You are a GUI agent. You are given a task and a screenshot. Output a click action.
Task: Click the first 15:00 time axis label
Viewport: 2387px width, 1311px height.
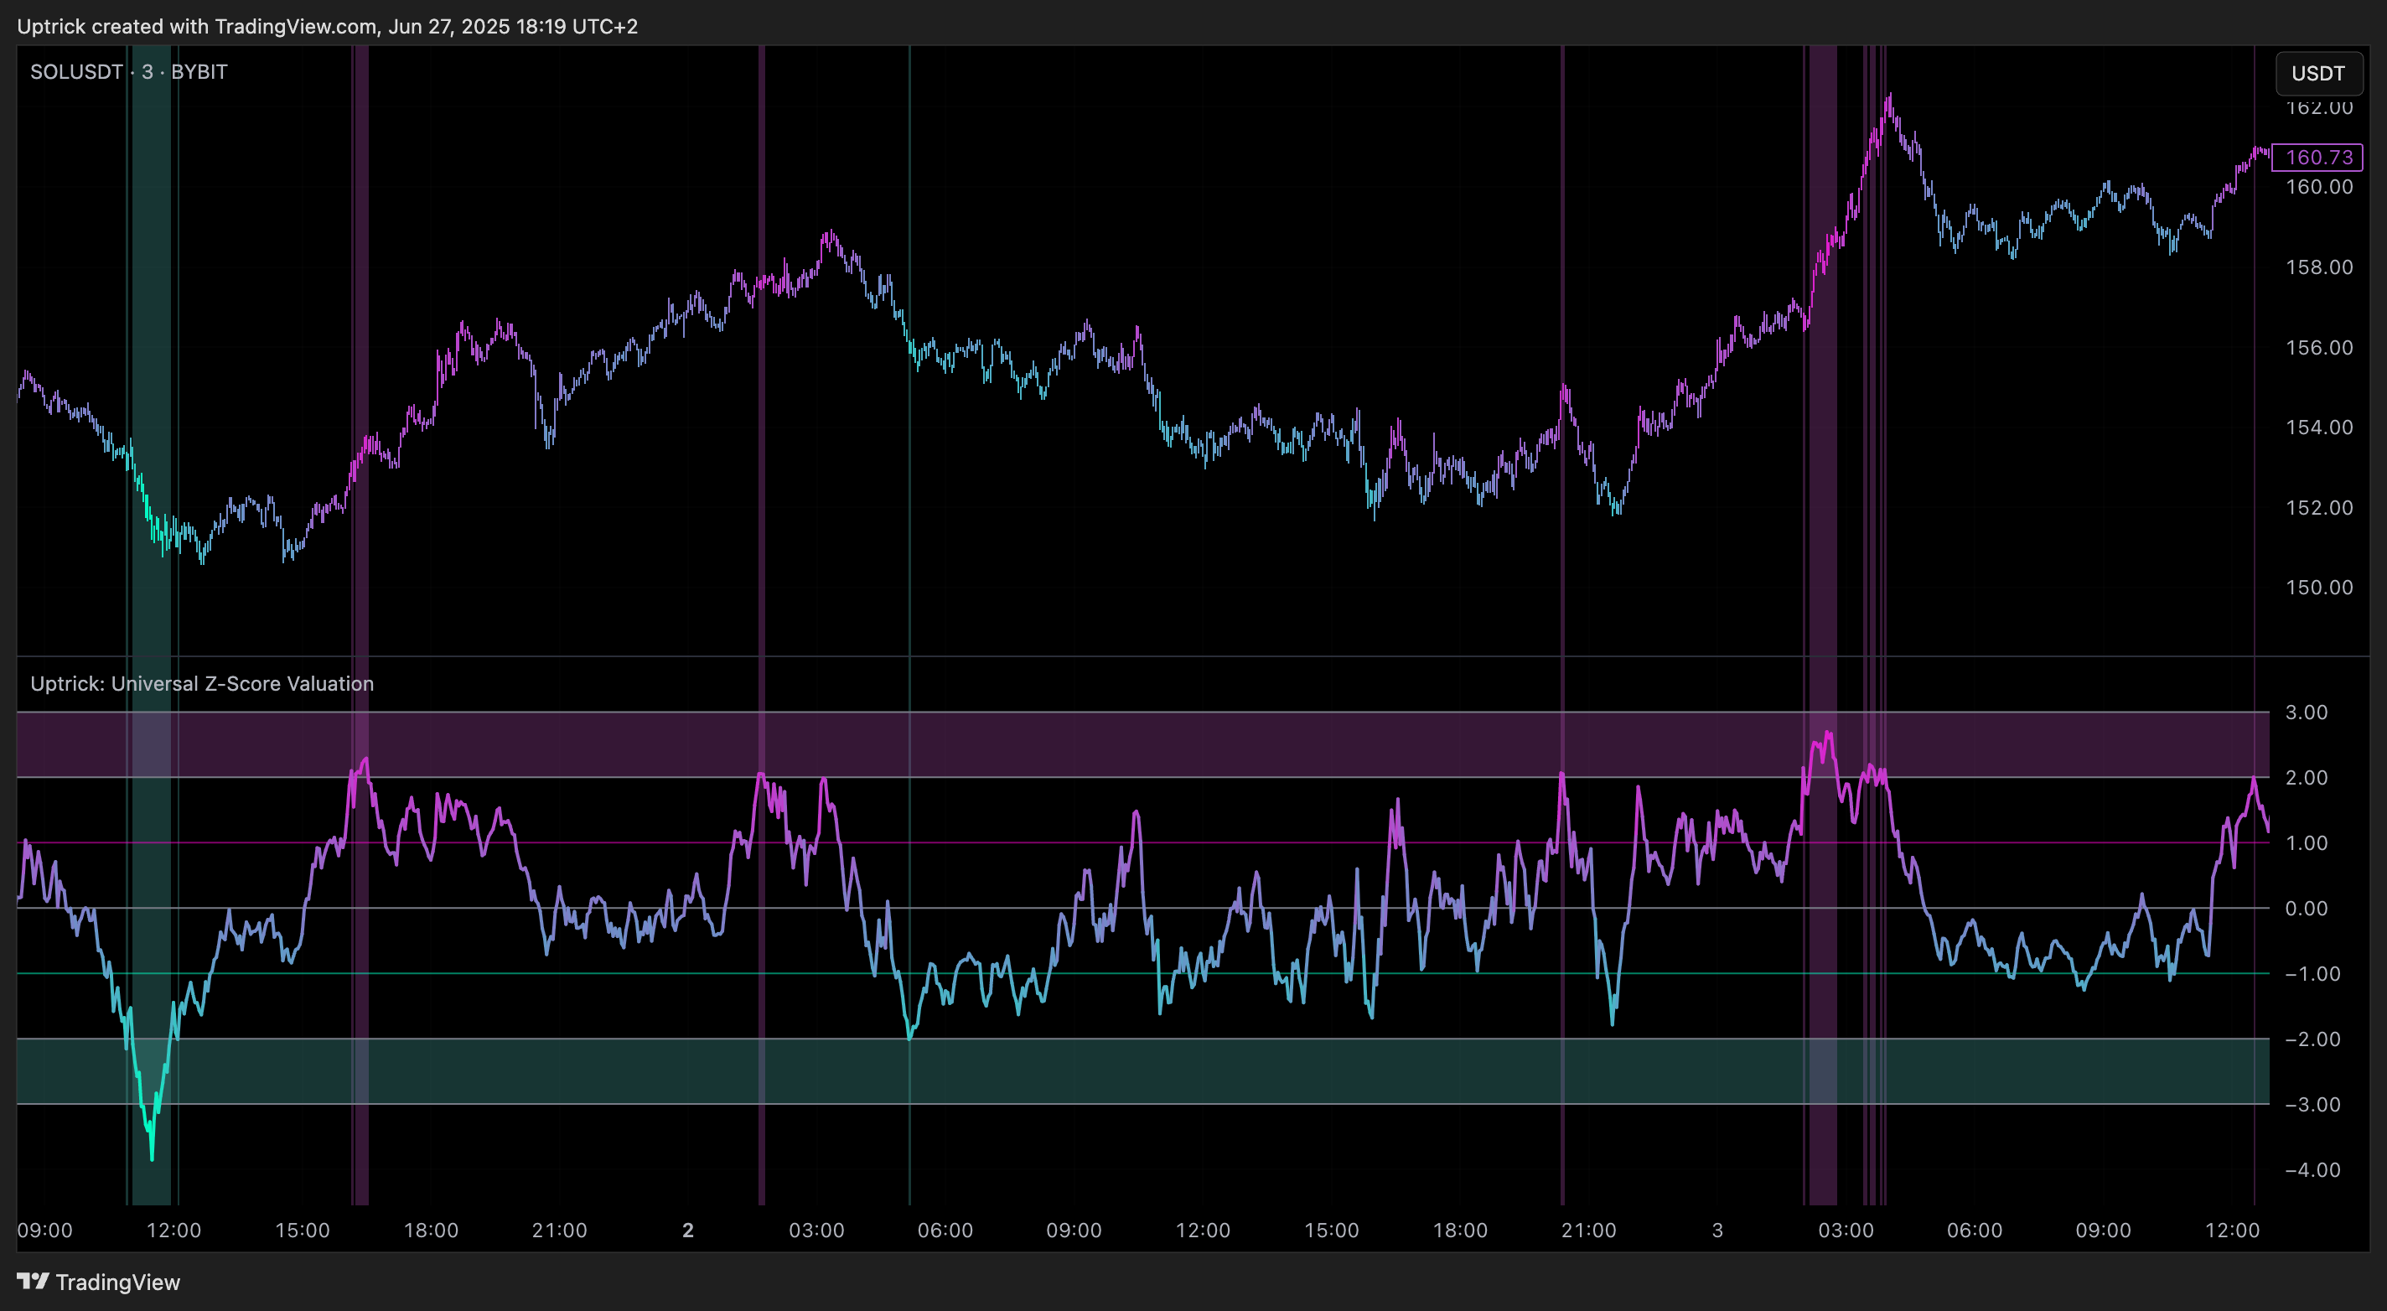(x=302, y=1231)
